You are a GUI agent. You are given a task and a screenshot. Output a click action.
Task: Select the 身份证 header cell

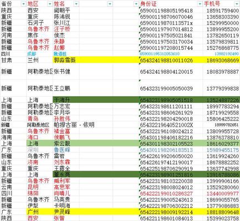pyautogui.click(x=171, y=4)
